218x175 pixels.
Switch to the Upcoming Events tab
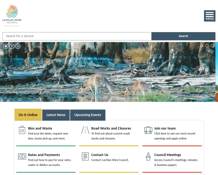point(88,115)
